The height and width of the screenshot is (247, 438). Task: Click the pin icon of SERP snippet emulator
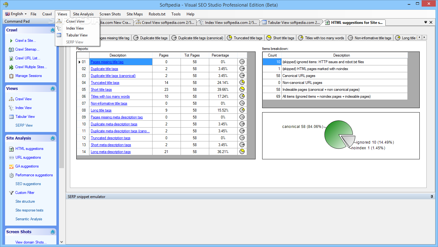432,197
